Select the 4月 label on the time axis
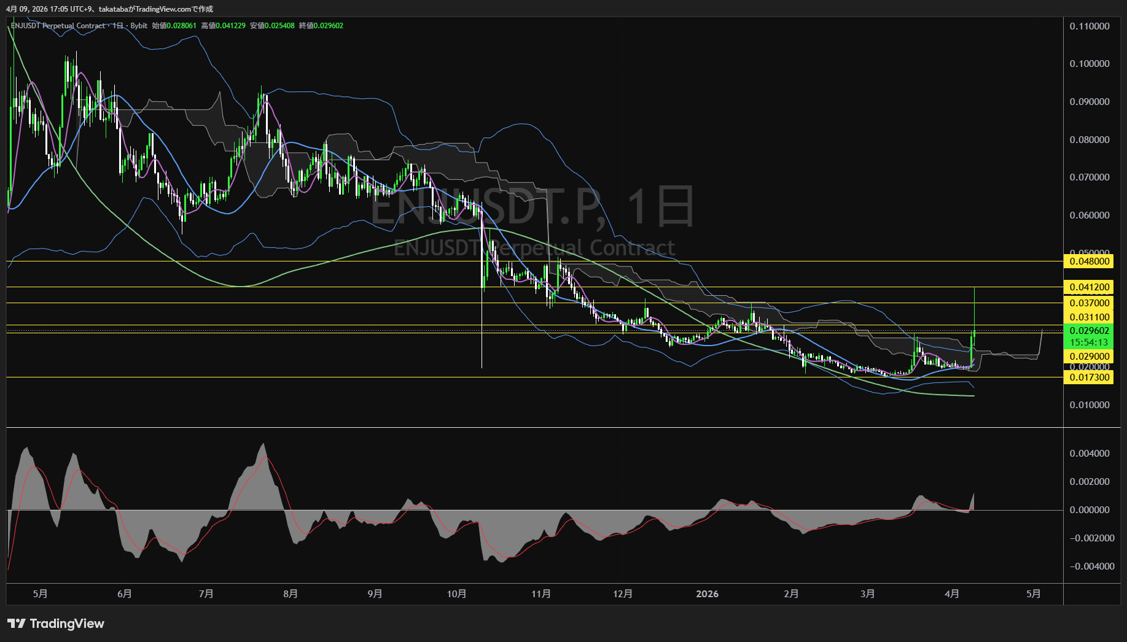The height and width of the screenshot is (642, 1127). pos(951,594)
